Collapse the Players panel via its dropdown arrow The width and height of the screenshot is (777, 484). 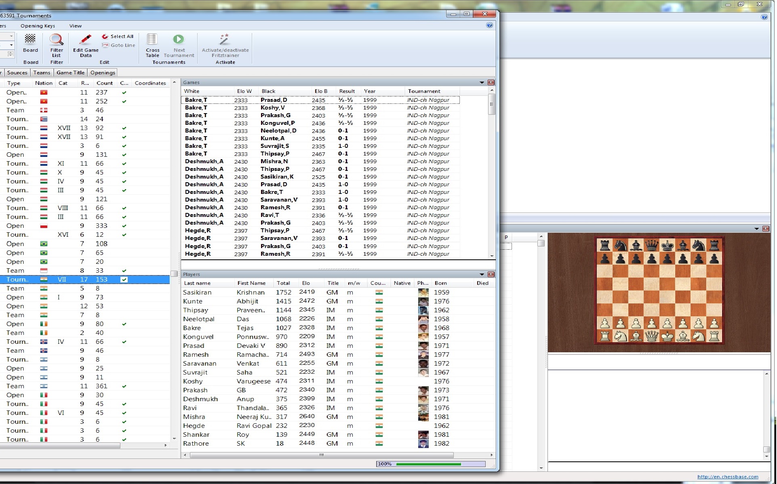click(481, 274)
